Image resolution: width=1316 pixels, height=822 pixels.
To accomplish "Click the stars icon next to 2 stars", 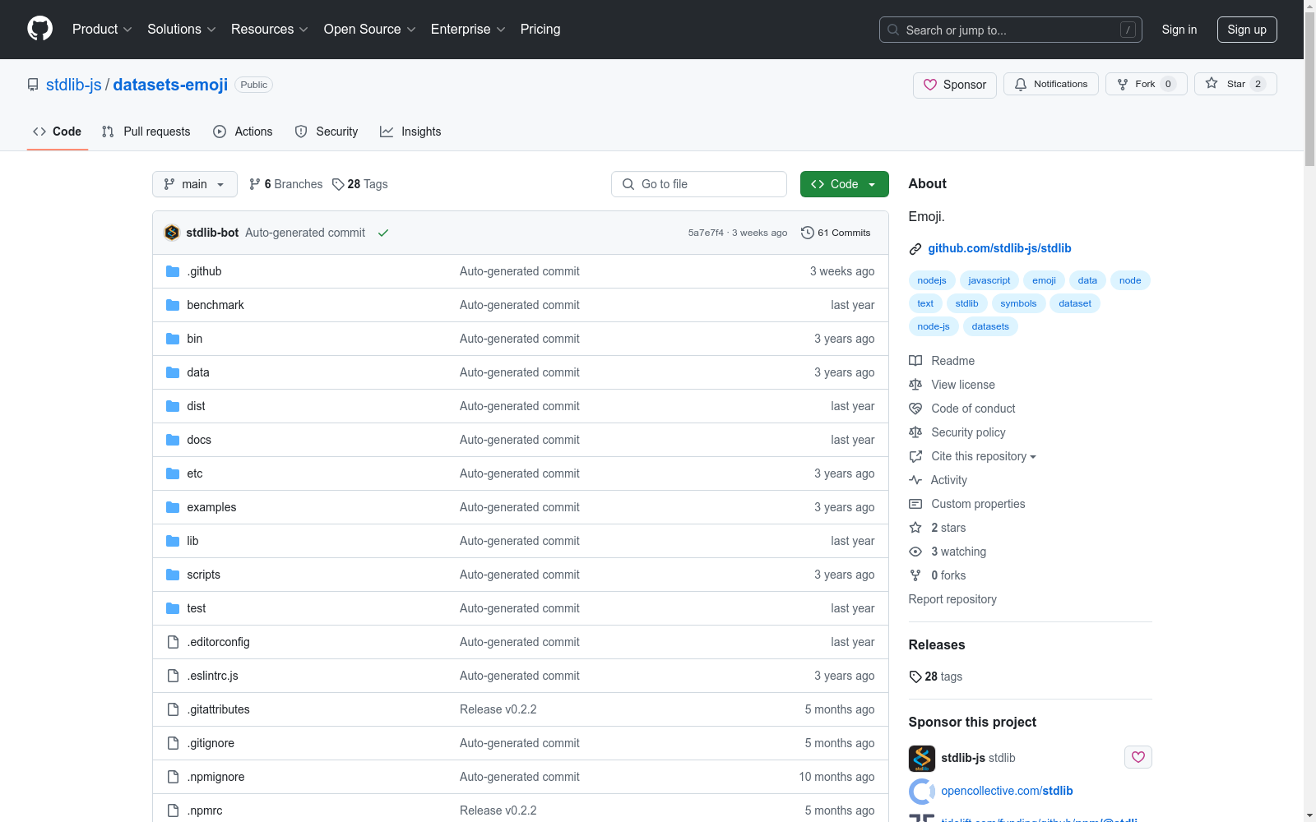I will 915,528.
